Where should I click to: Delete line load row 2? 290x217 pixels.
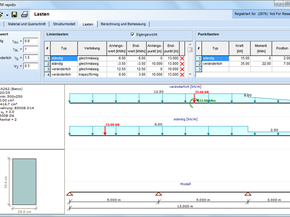point(182,64)
